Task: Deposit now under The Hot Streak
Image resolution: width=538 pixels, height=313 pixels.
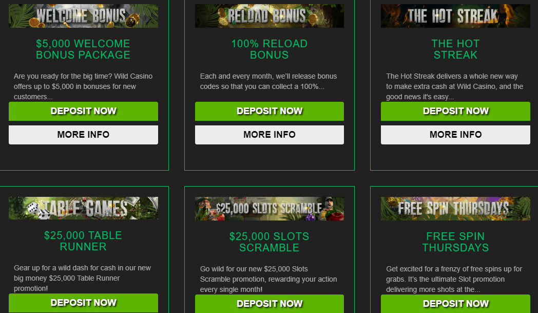Action: pyautogui.click(x=455, y=111)
